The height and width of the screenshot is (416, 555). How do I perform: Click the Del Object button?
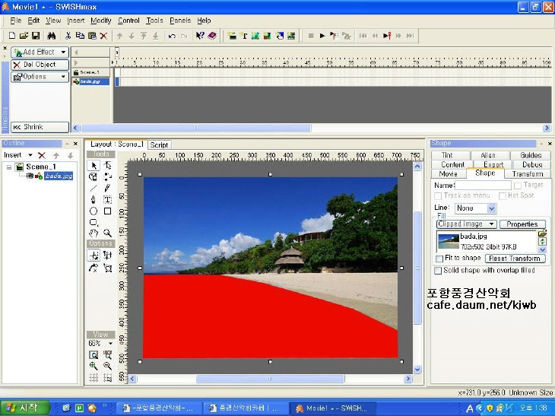40,65
